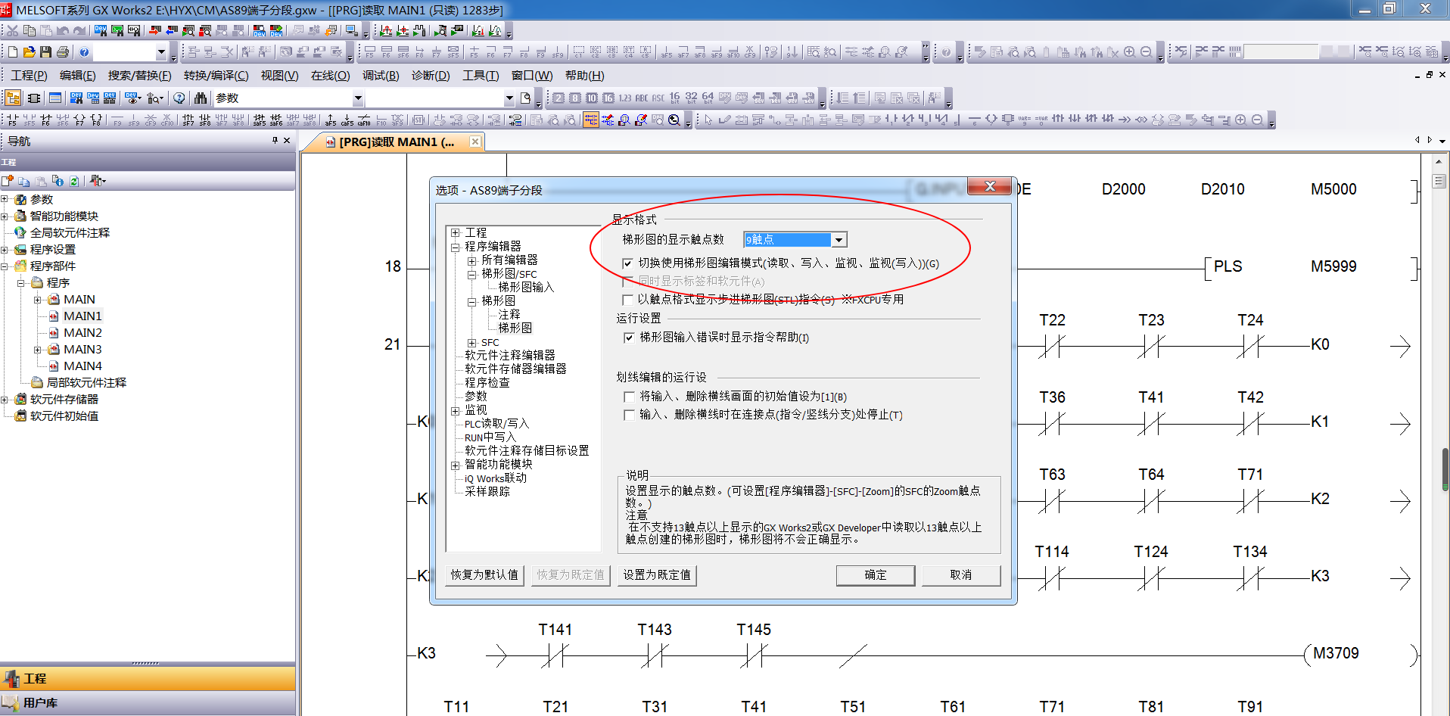1450x716 pixels.
Task: Expand the 参数 node in navigation tree
Action: tap(5, 200)
